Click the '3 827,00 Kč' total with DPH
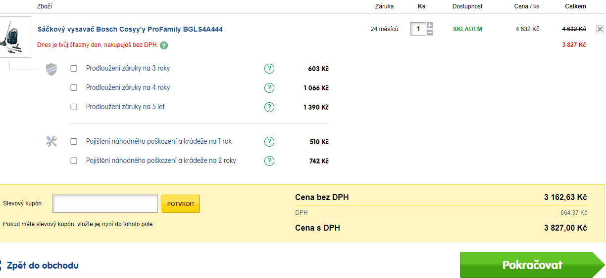 coord(565,228)
